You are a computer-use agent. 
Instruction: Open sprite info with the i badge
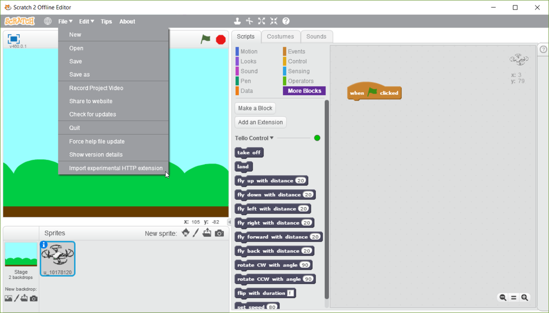click(x=44, y=245)
